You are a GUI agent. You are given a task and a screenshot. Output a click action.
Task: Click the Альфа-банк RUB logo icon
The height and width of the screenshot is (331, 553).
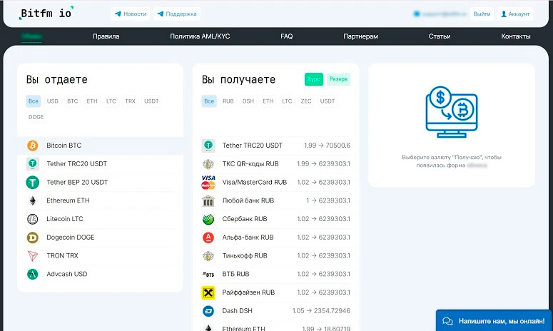(x=208, y=238)
